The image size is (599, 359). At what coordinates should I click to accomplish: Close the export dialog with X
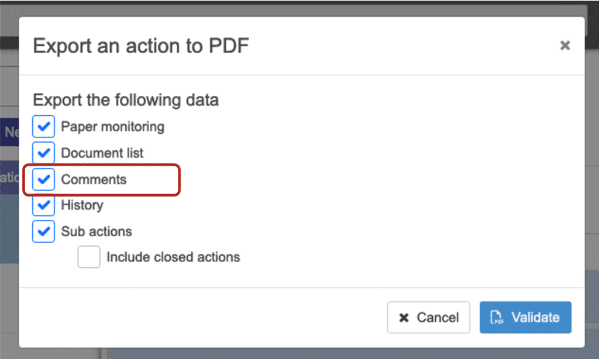(564, 46)
